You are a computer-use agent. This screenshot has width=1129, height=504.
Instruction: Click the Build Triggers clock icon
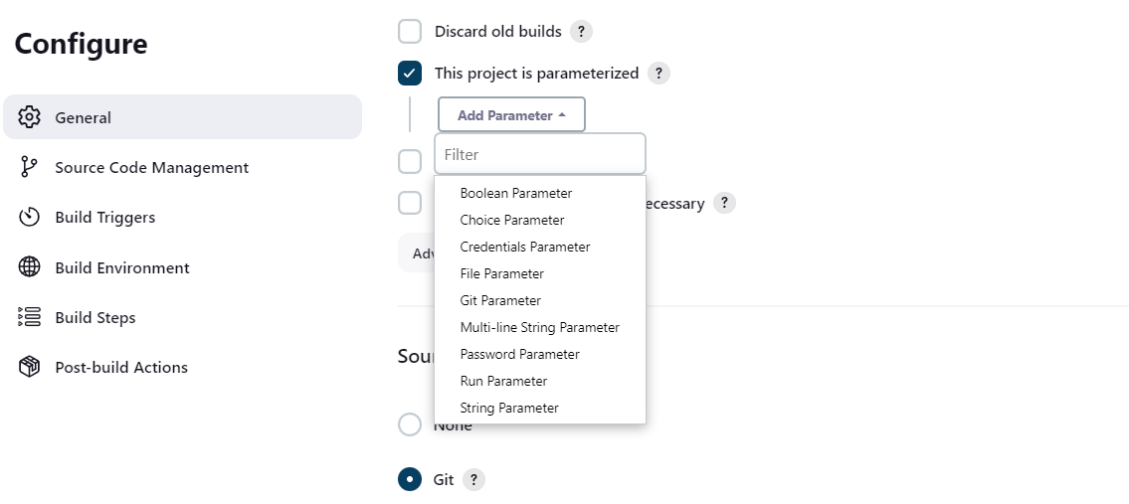coord(30,217)
